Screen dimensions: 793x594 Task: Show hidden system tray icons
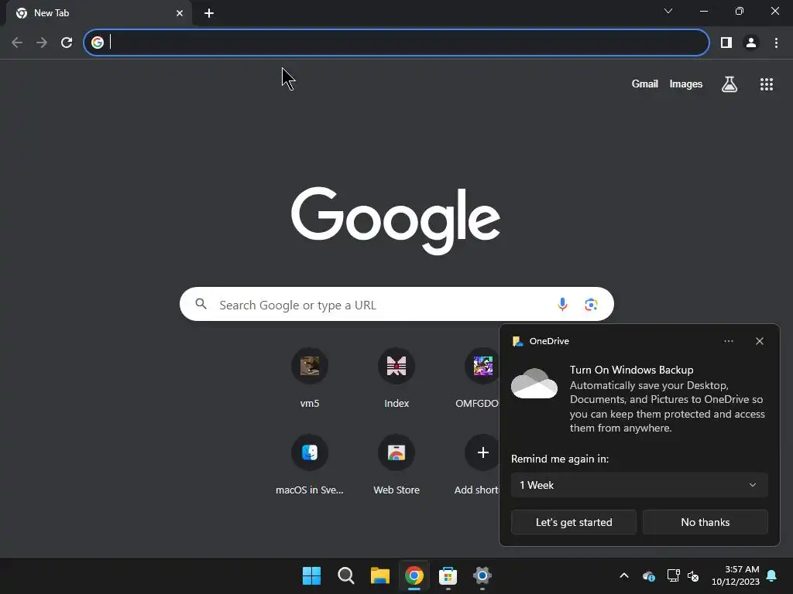point(624,575)
